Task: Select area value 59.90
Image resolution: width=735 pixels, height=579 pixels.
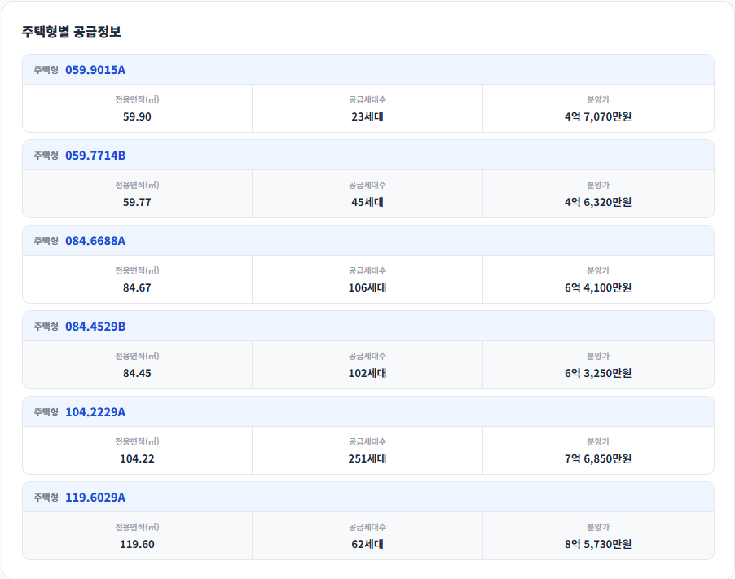Action: pyautogui.click(x=137, y=116)
